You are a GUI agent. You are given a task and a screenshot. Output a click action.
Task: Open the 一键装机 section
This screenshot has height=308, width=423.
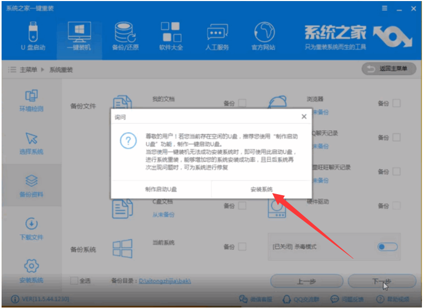point(79,33)
